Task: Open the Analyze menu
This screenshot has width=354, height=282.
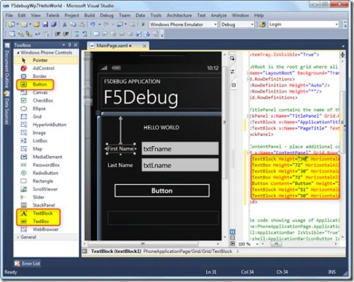Action: click(x=219, y=16)
